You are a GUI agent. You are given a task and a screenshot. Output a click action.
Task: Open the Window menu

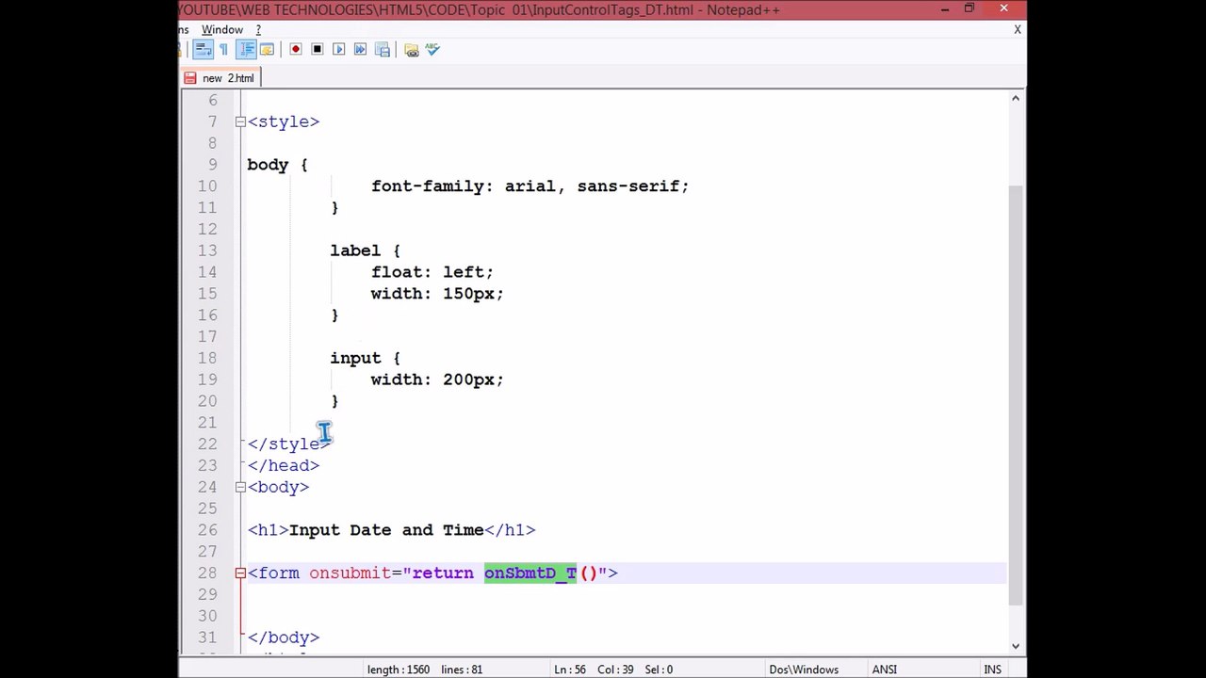coord(221,30)
